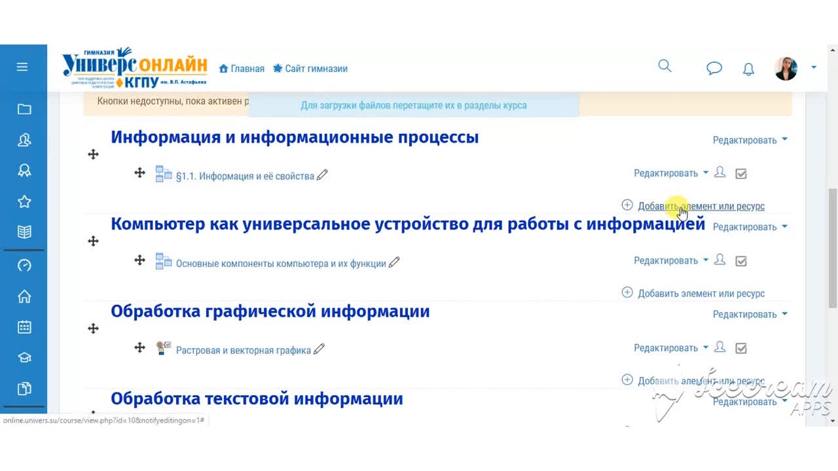Grab move handle of Информация и информационные процессы section
The width and height of the screenshot is (838, 471).
point(93,154)
